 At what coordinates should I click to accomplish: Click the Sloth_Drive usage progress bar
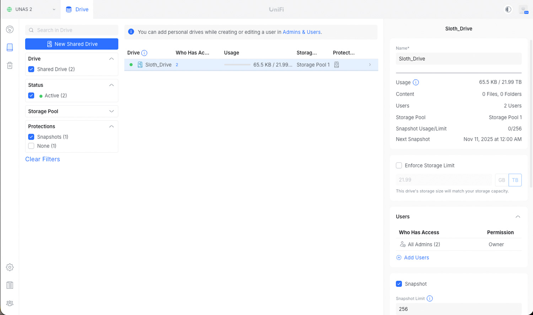coord(237,65)
